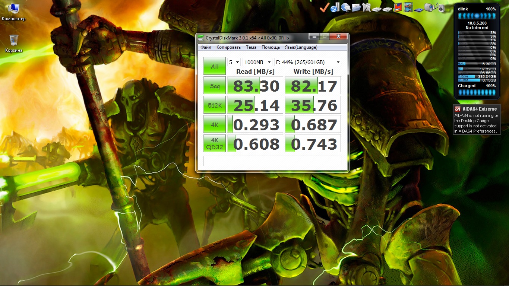The width and height of the screenshot is (509, 286).
Task: Click the first gray disk drive dock icon
Action: [377, 9]
